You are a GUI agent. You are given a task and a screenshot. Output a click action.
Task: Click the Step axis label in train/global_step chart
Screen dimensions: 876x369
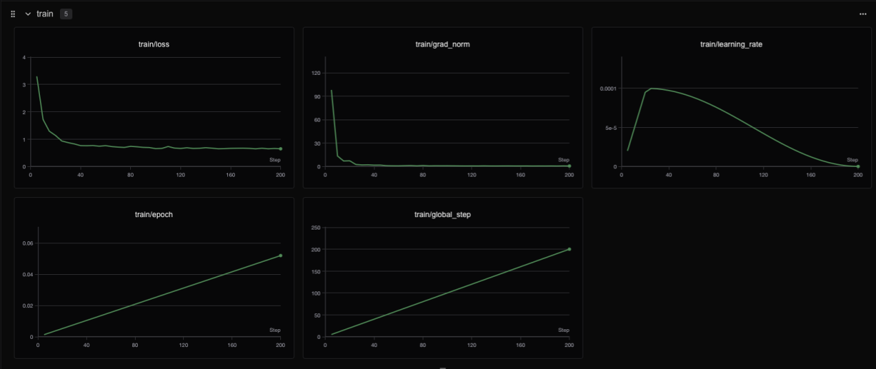click(563, 331)
